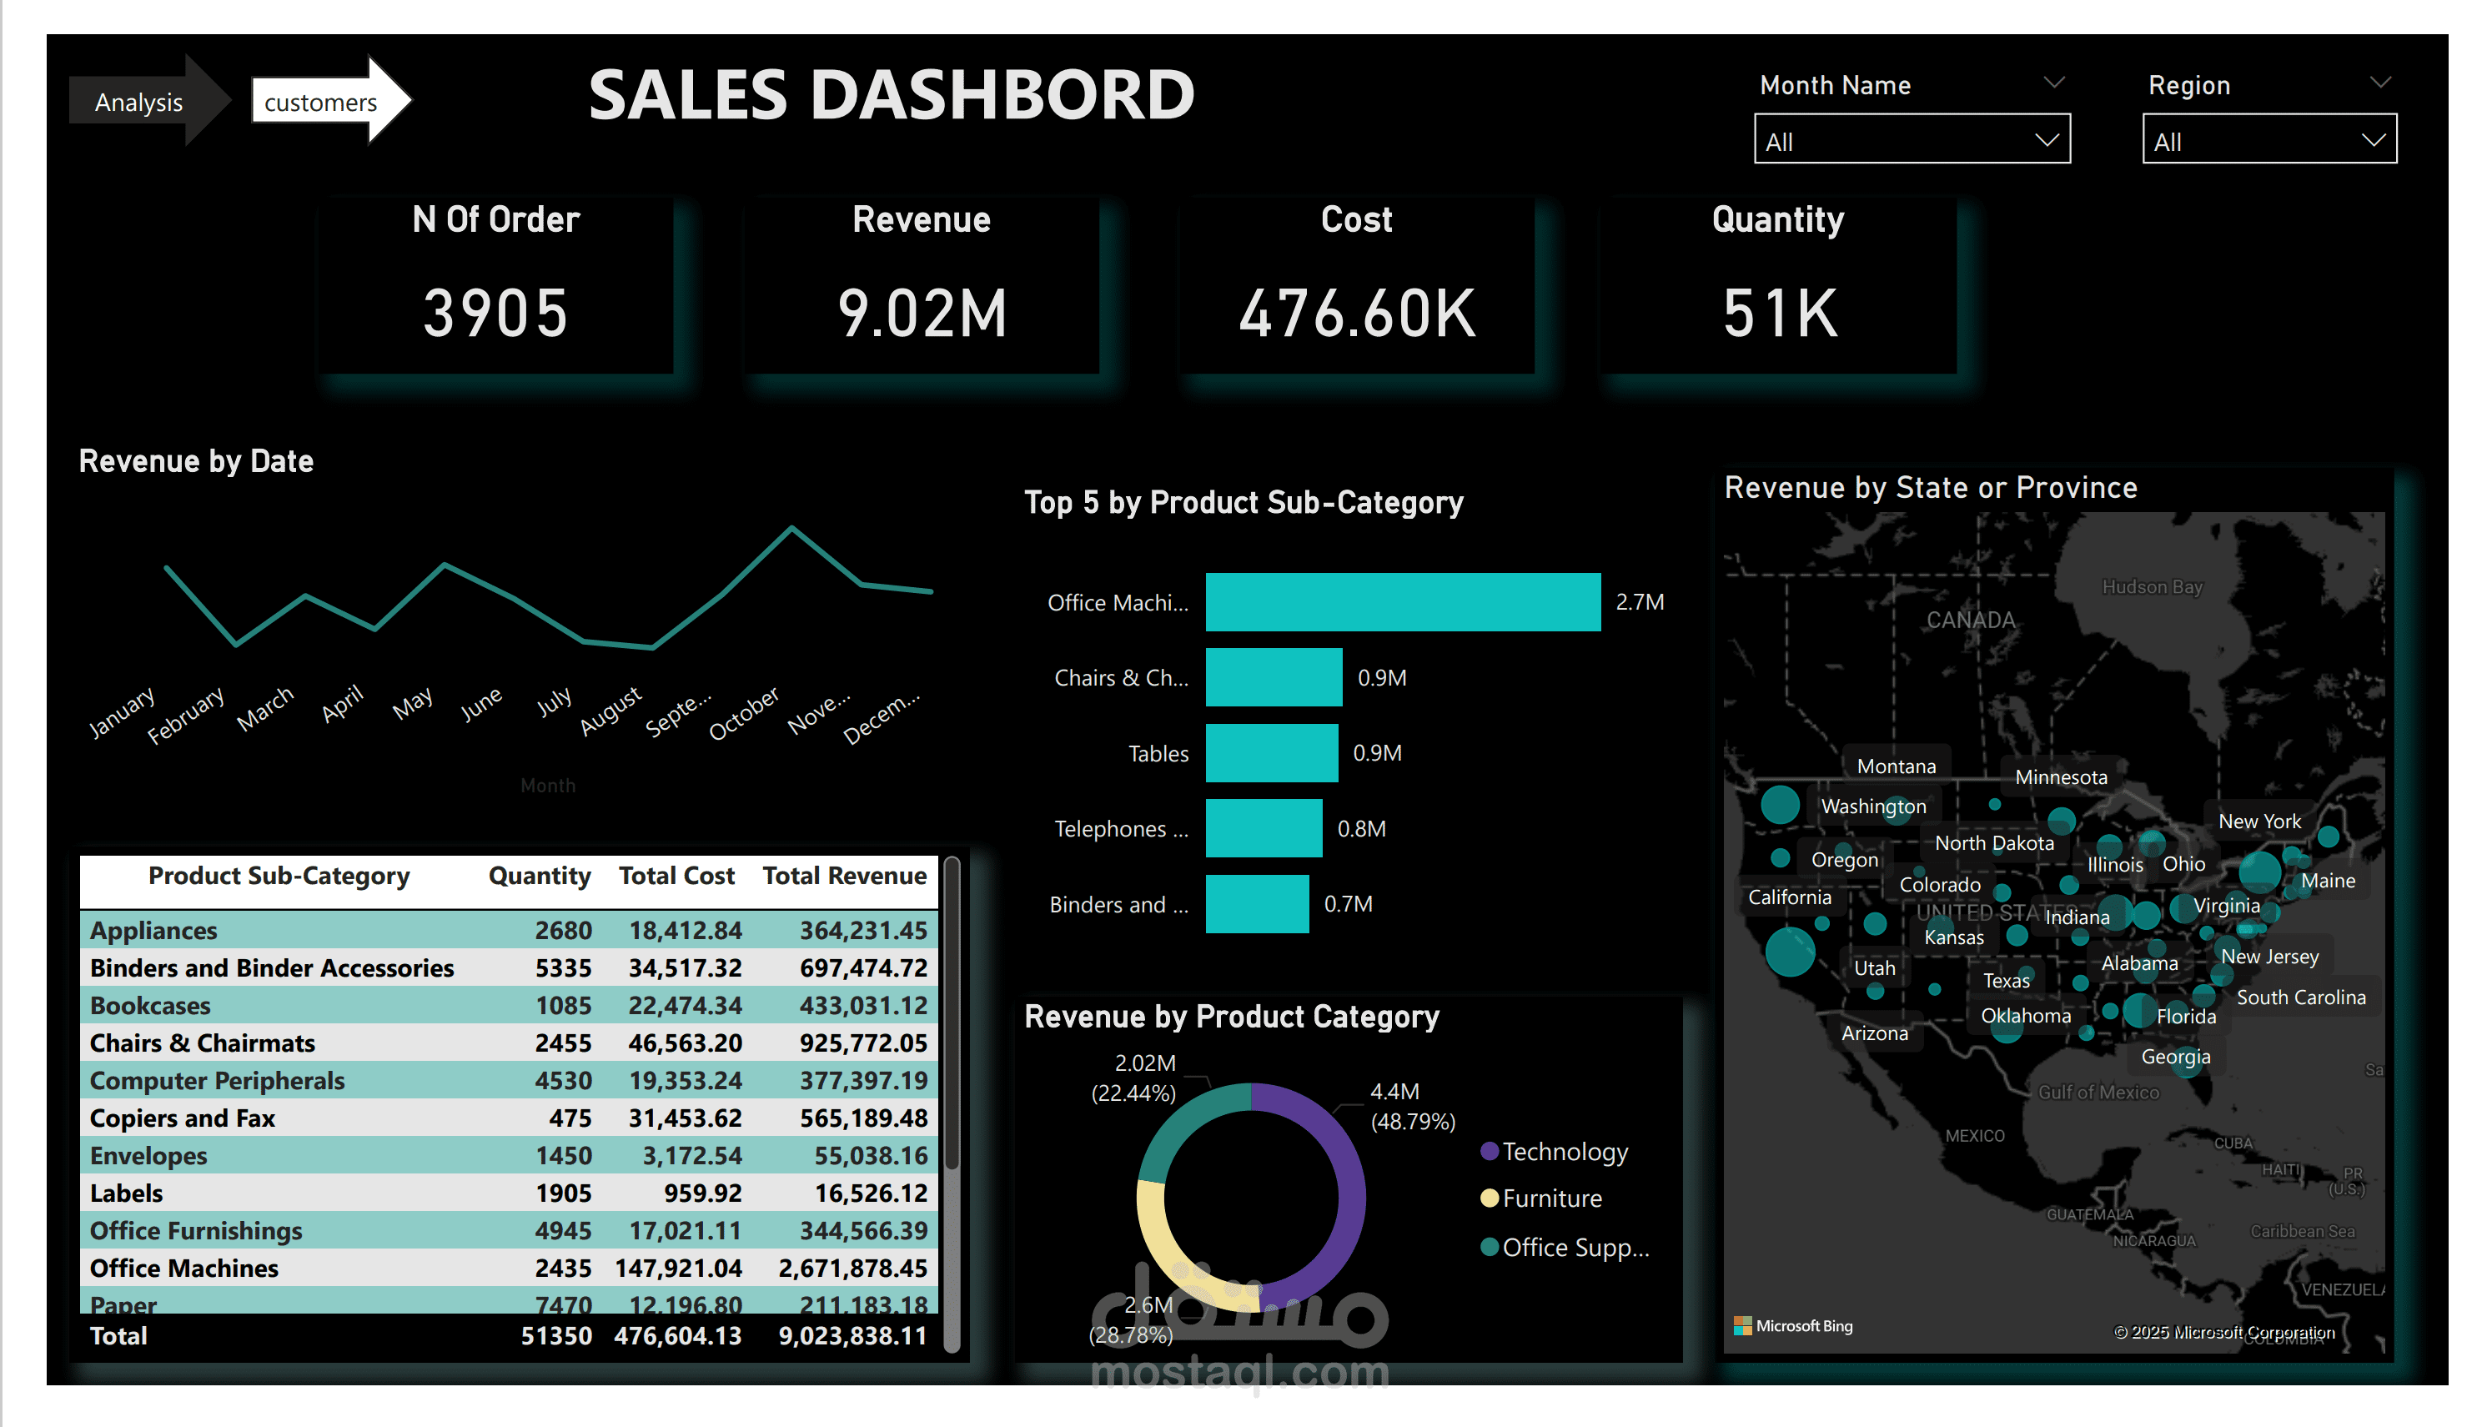Image resolution: width=2482 pixels, height=1427 pixels.
Task: Select the Binders and Binder Accessories row
Action: coord(509,967)
